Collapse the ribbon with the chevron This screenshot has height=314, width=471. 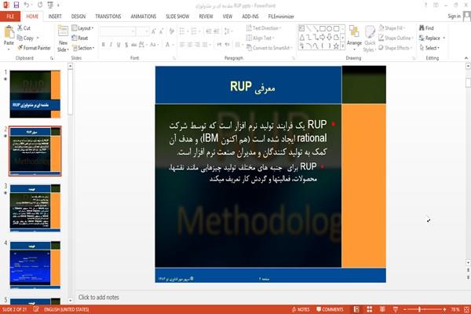point(466,58)
